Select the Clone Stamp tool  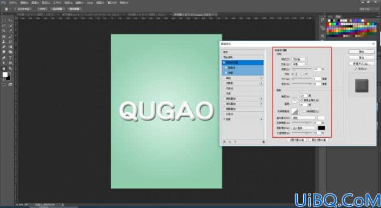4,42
